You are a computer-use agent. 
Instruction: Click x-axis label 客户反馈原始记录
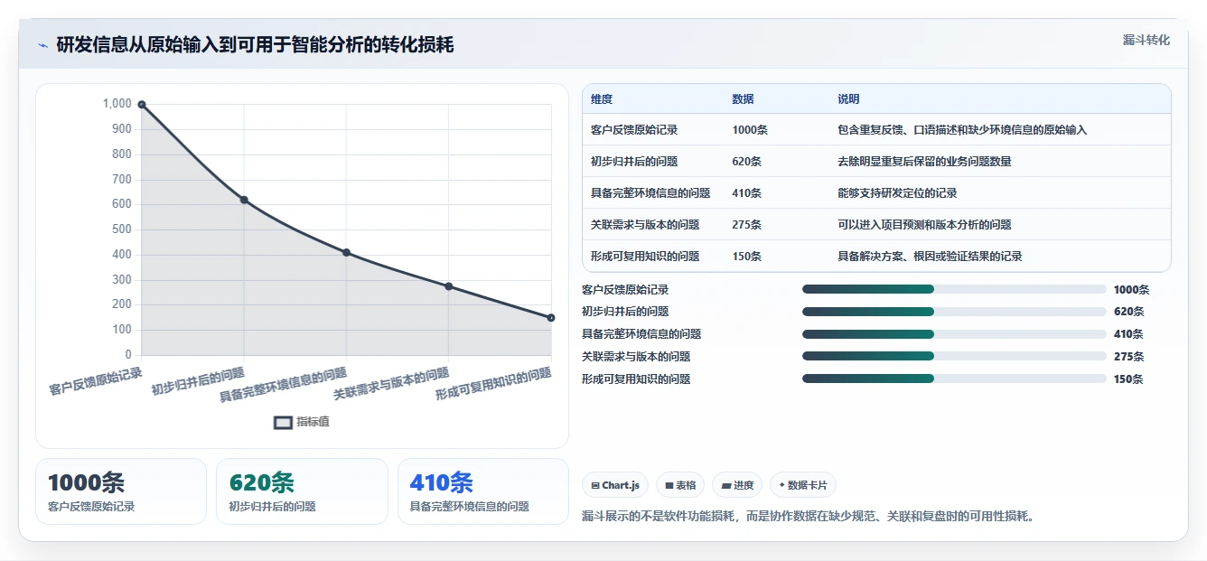[96, 381]
